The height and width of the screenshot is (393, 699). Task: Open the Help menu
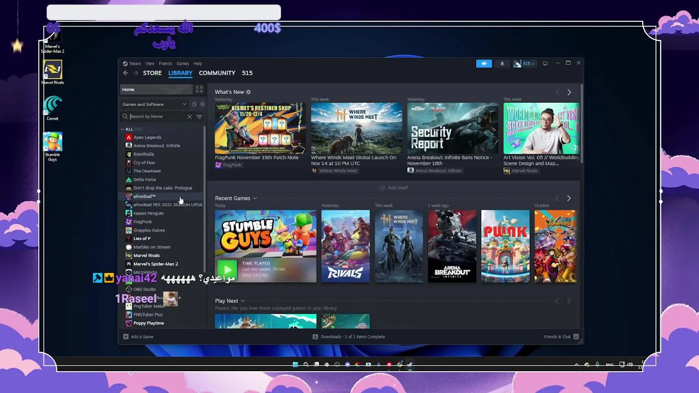tap(198, 63)
